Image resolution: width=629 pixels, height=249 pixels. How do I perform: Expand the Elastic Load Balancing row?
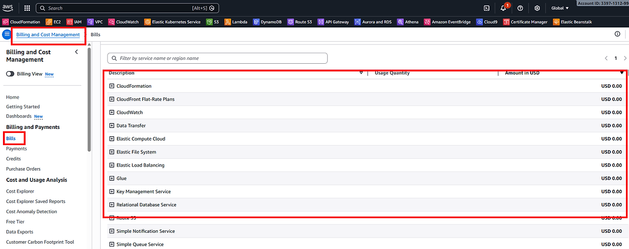[112, 165]
